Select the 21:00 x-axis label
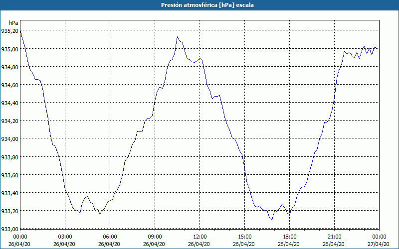 pos(334,237)
